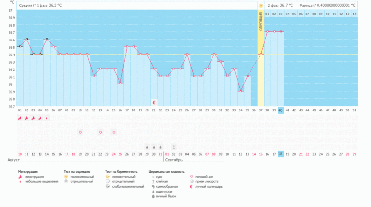The width and height of the screenshot is (371, 207).
Task: Click the yellow ovulation column
Action: click(x=261, y=63)
